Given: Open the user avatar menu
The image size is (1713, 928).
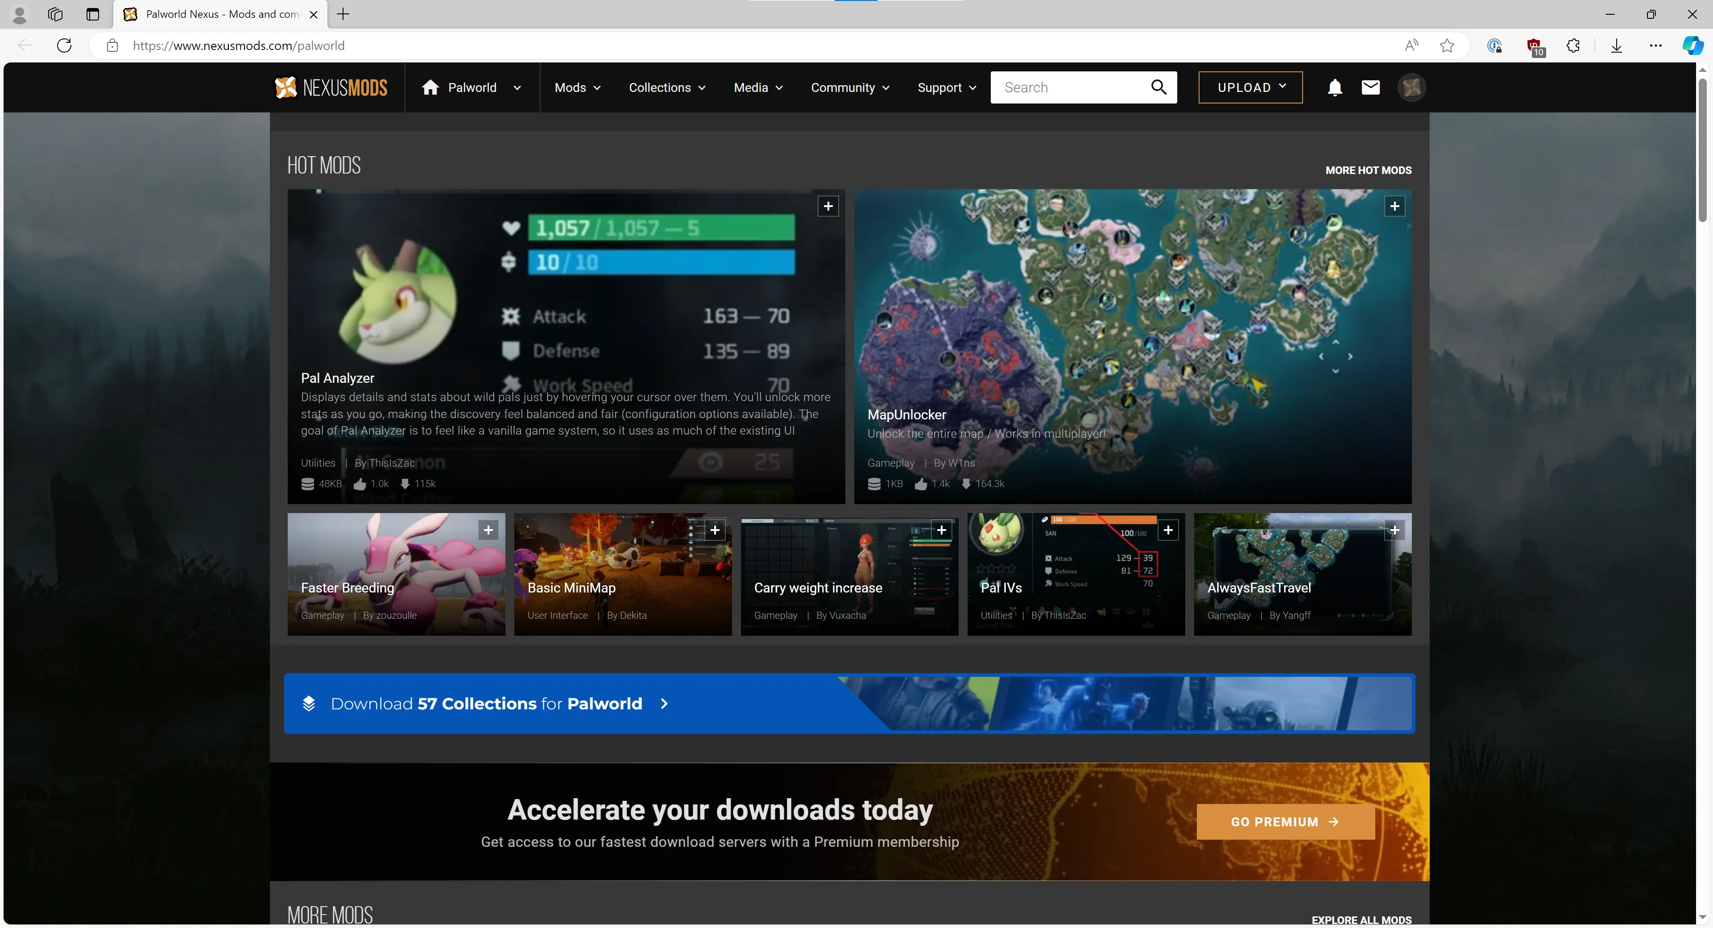Looking at the screenshot, I should 1411,87.
